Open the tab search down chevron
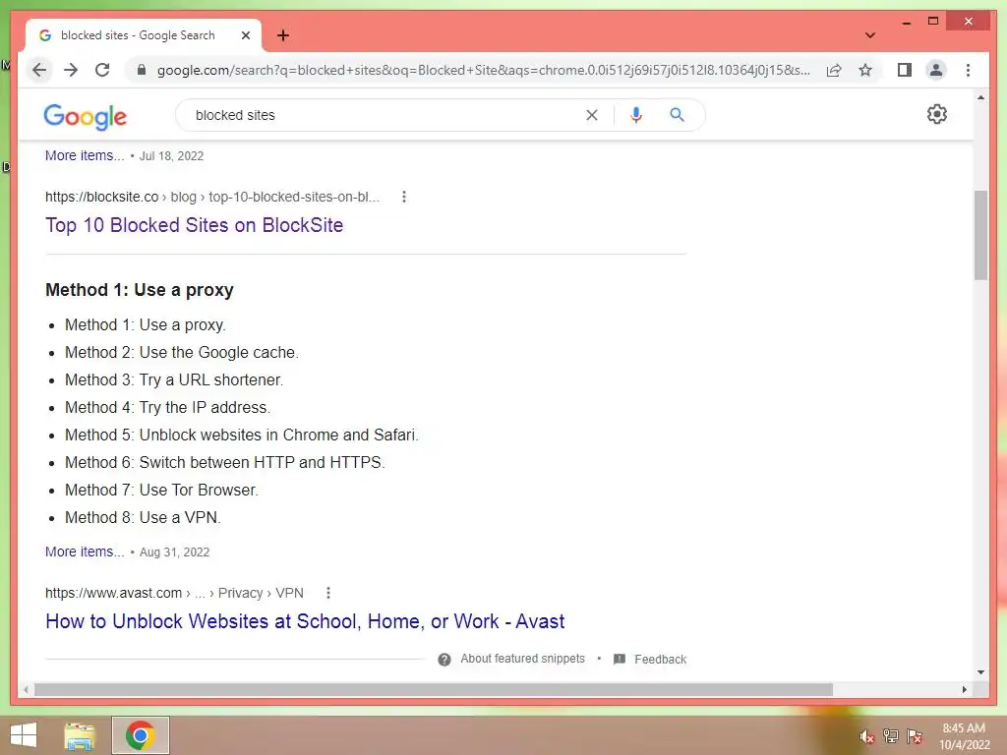Screen dimensions: 1007x755 [870, 35]
